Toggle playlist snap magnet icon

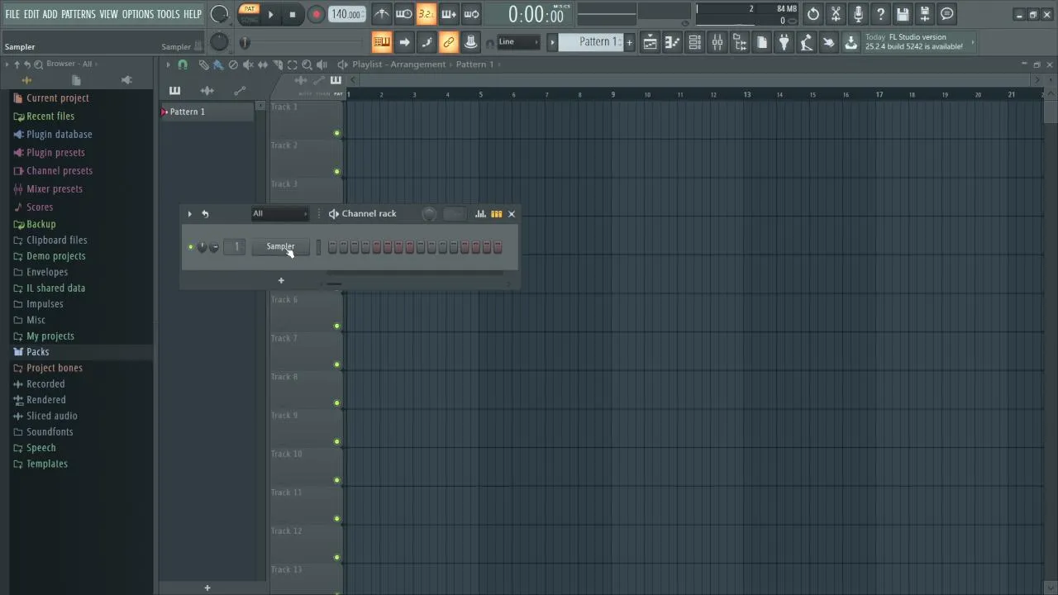(x=183, y=64)
